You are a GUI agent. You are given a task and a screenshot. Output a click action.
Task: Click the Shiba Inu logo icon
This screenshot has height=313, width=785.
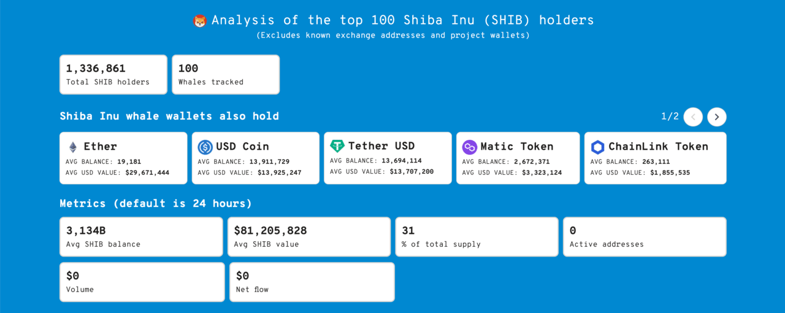[x=200, y=21]
